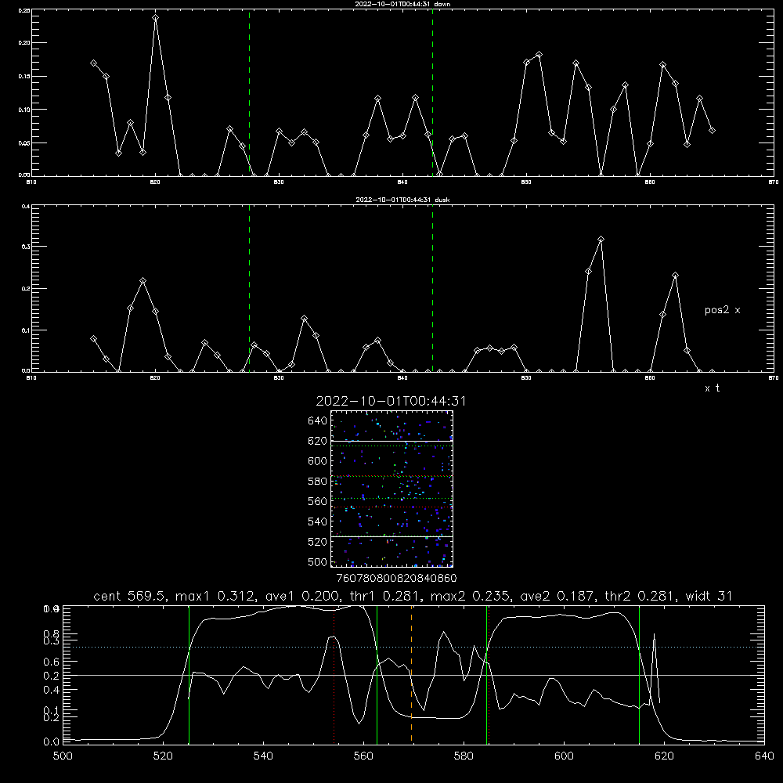Click the 'thr2 0.281' statistic
The width and height of the screenshot is (783, 783).
point(641,596)
